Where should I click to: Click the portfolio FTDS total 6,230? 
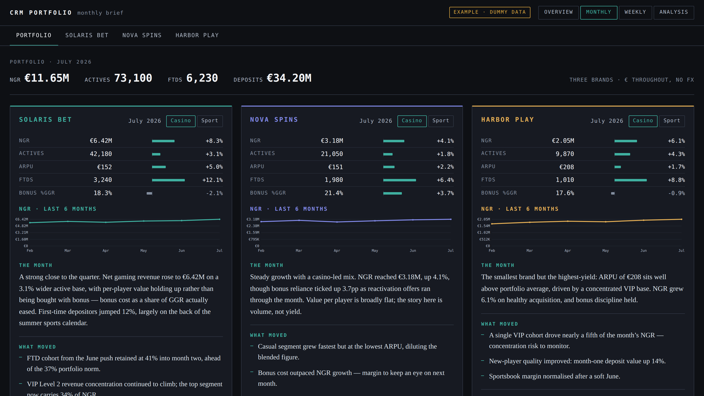coord(202,78)
